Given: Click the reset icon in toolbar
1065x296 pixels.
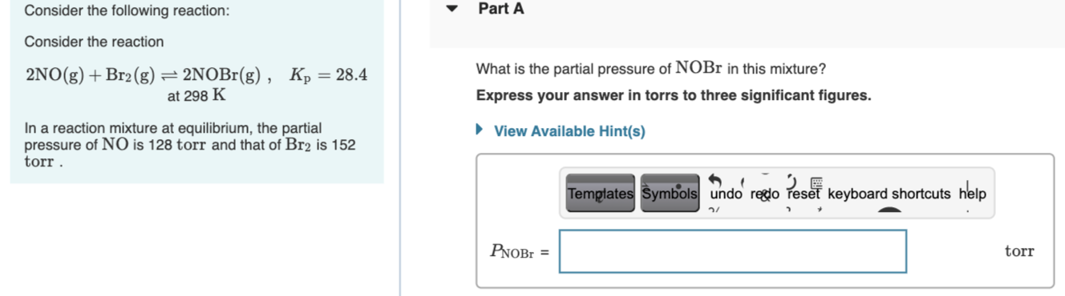Looking at the screenshot, I should (x=804, y=193).
